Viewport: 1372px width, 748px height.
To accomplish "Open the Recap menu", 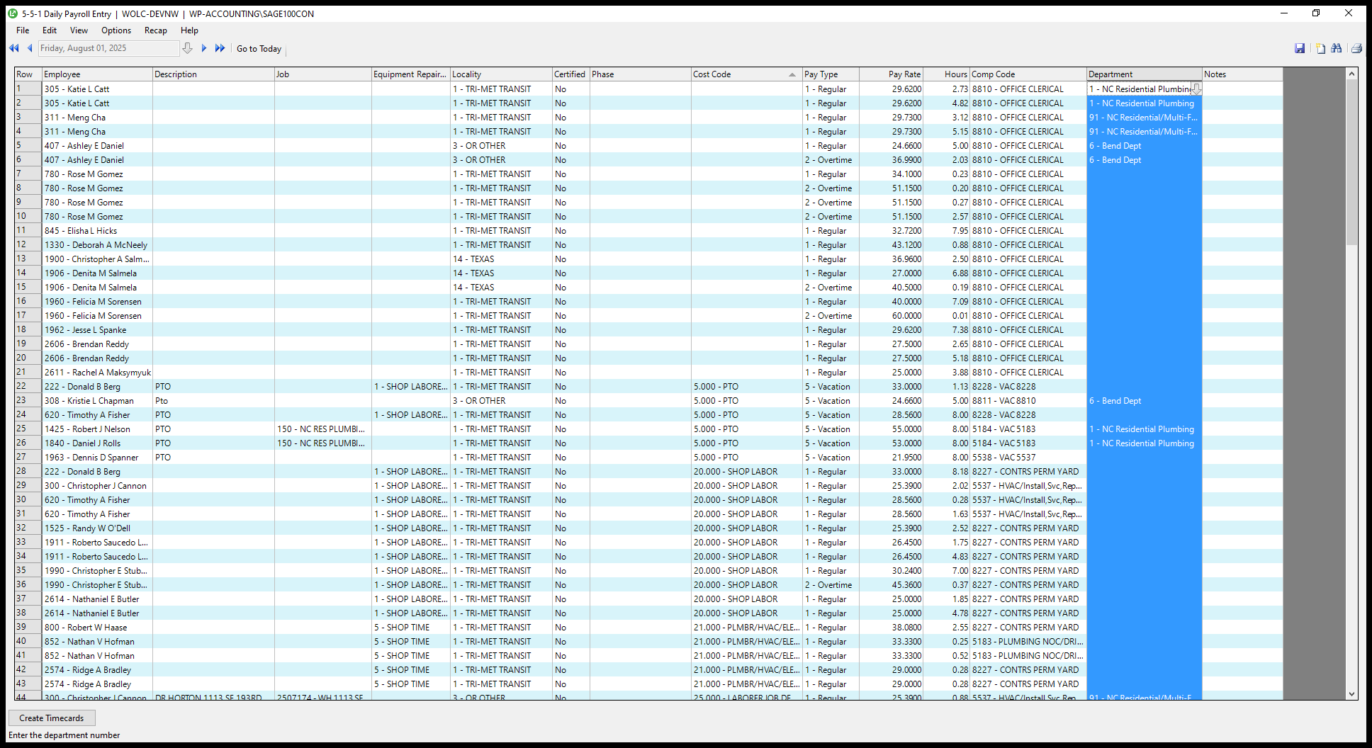I will point(155,30).
